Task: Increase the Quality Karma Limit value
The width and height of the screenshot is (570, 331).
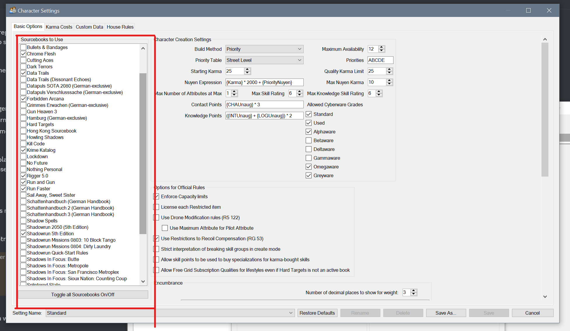Action: (389, 69)
